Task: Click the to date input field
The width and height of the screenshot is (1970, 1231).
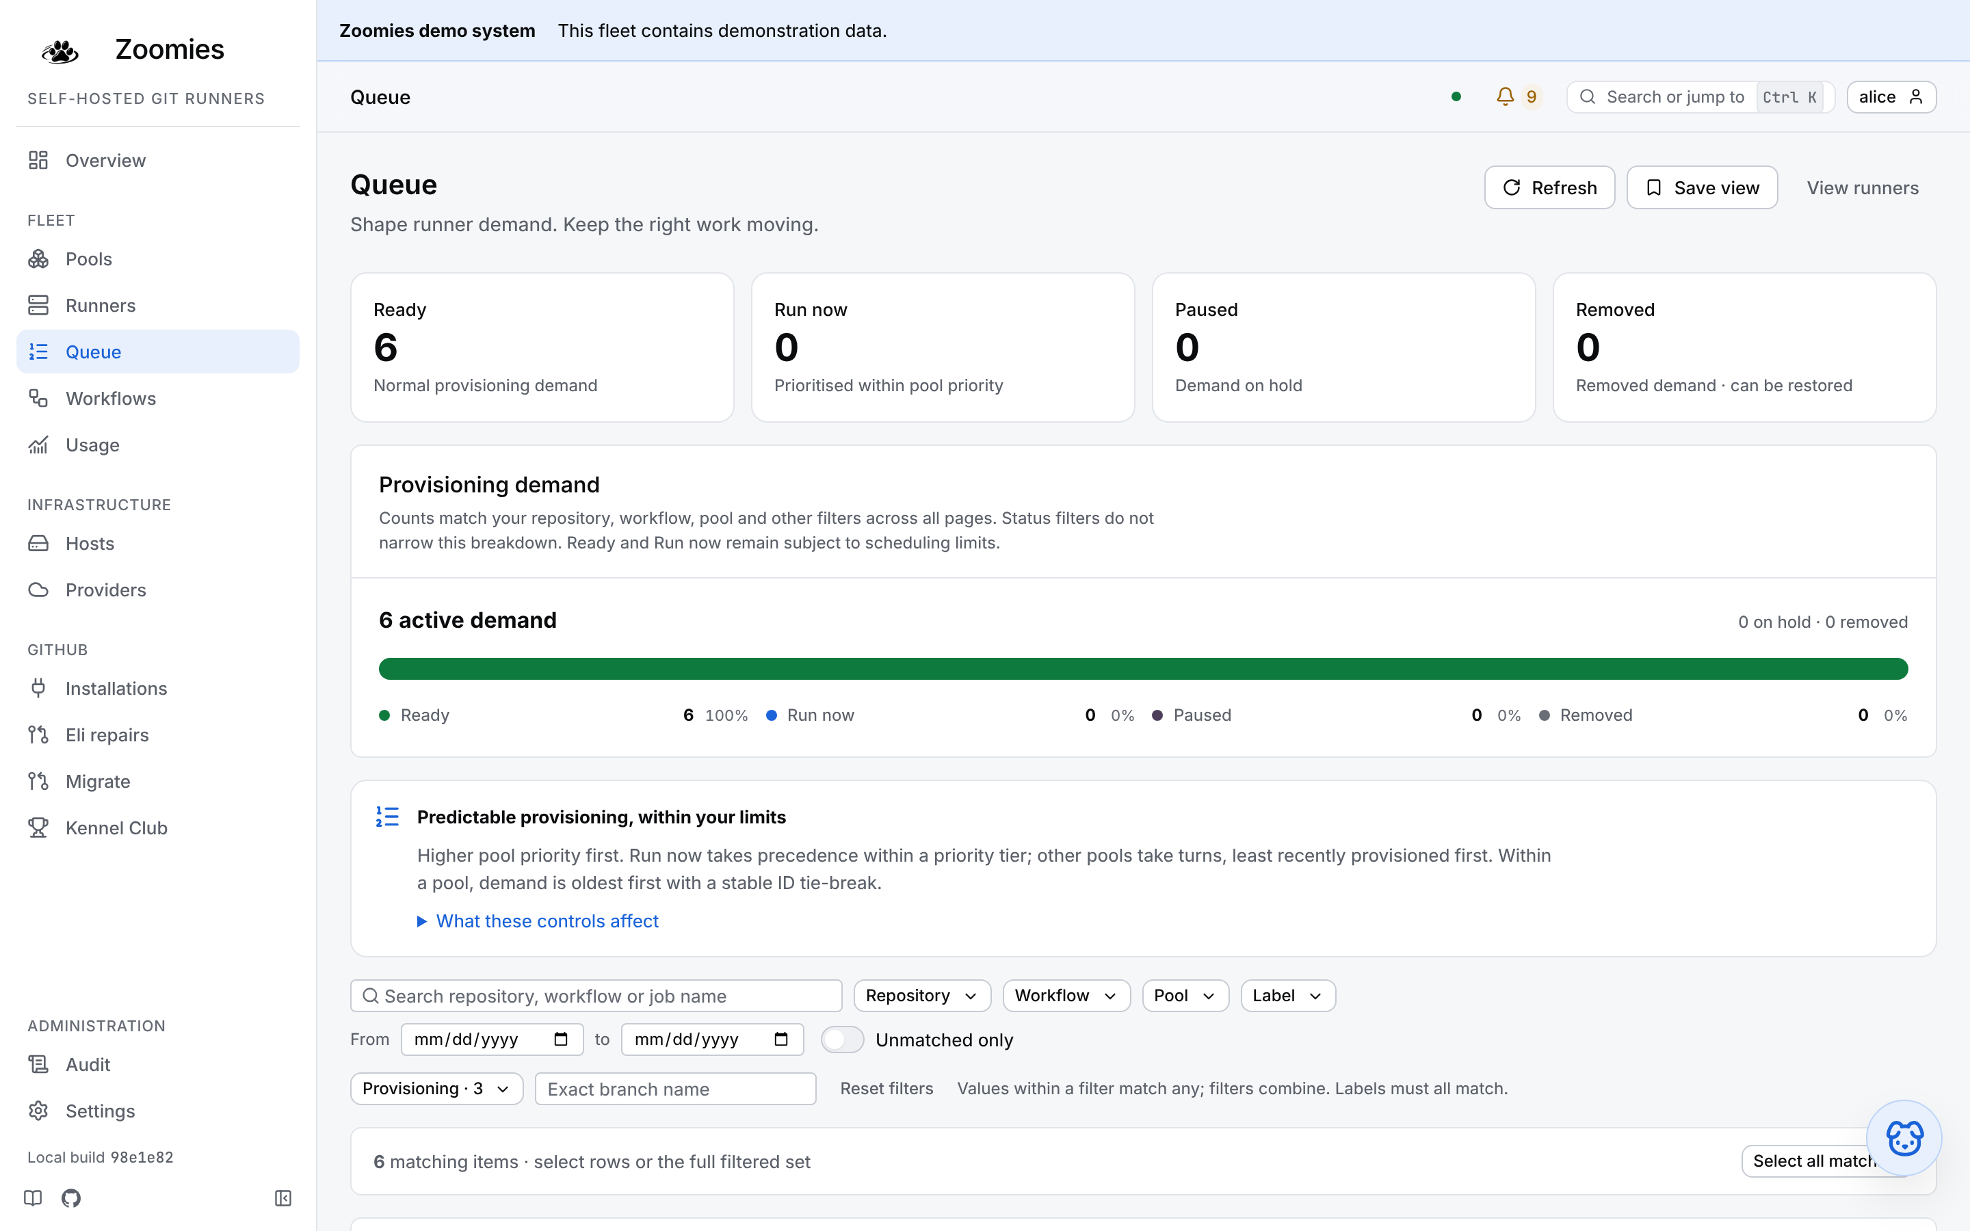Action: coord(712,1039)
